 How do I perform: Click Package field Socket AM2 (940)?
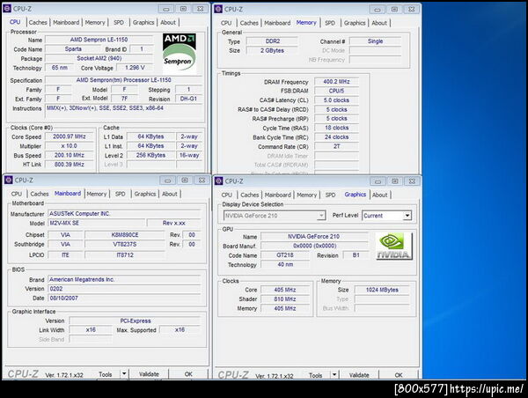tap(99, 58)
